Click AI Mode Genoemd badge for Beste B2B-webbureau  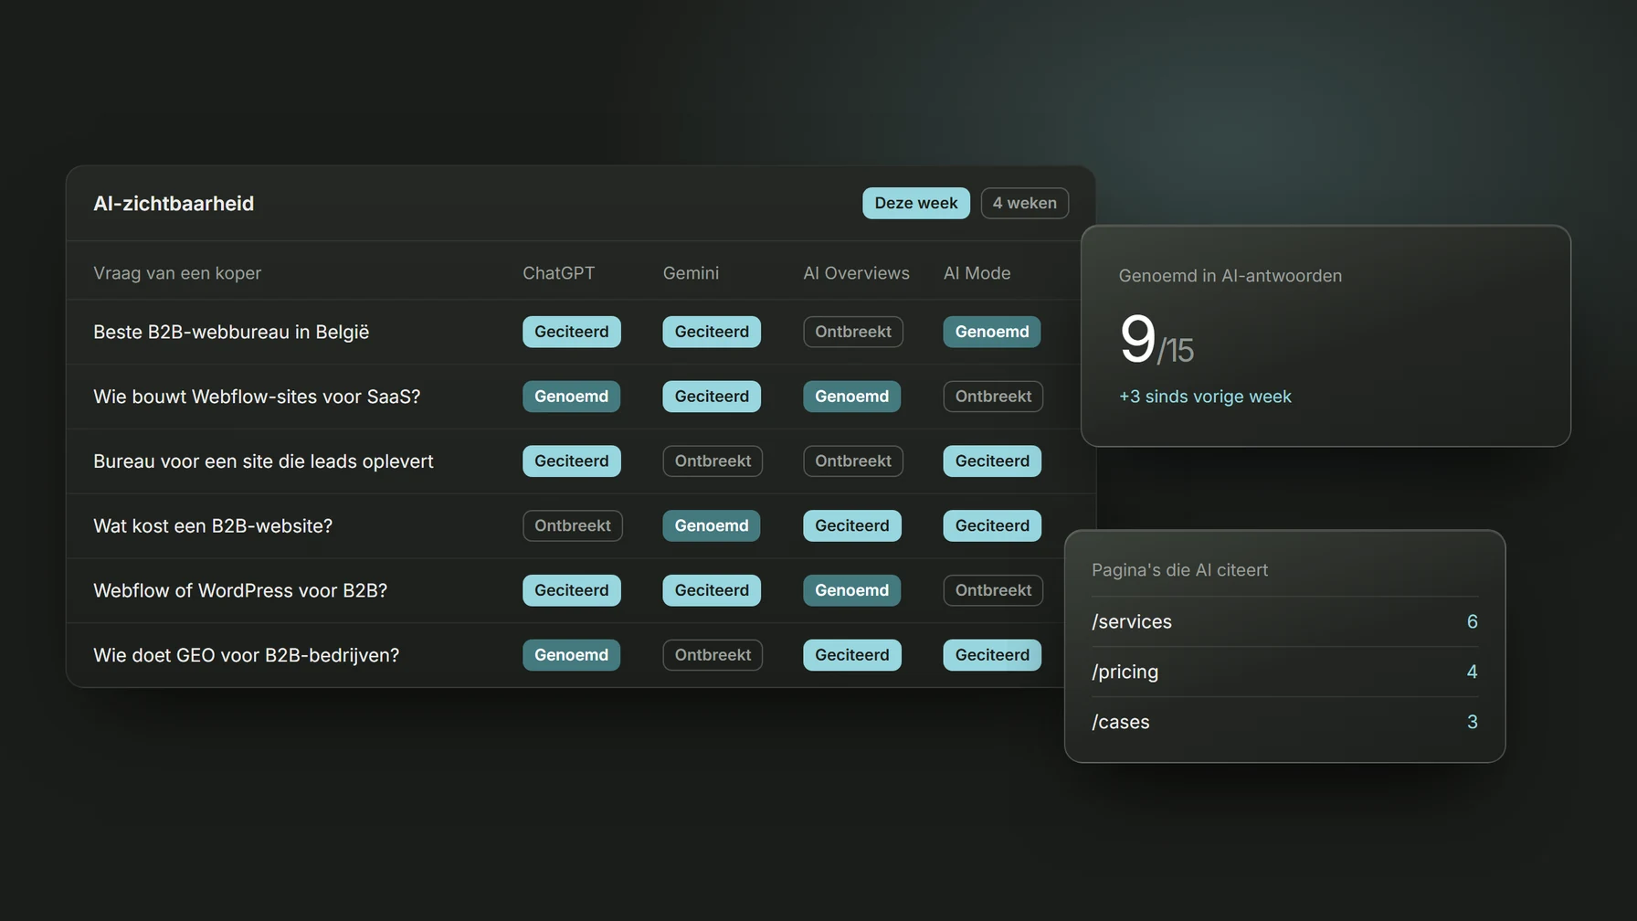[992, 332]
